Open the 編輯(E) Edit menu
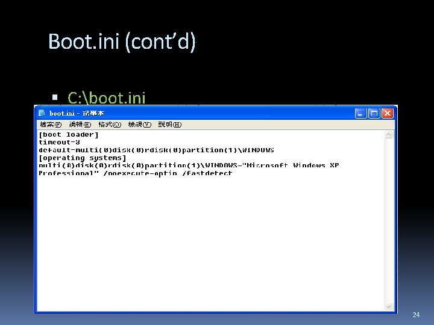This screenshot has width=434, height=325. pyautogui.click(x=80, y=125)
